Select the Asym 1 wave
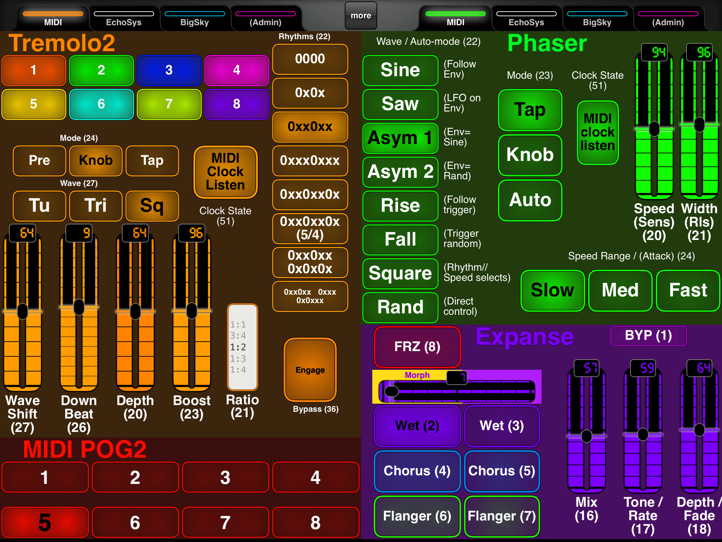 (400, 138)
